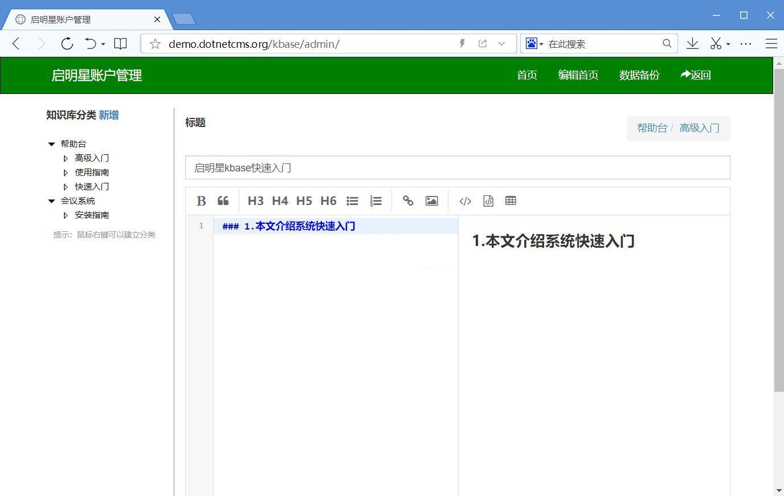Open the 数据备份 menu item
The image size is (784, 496).
pos(639,75)
